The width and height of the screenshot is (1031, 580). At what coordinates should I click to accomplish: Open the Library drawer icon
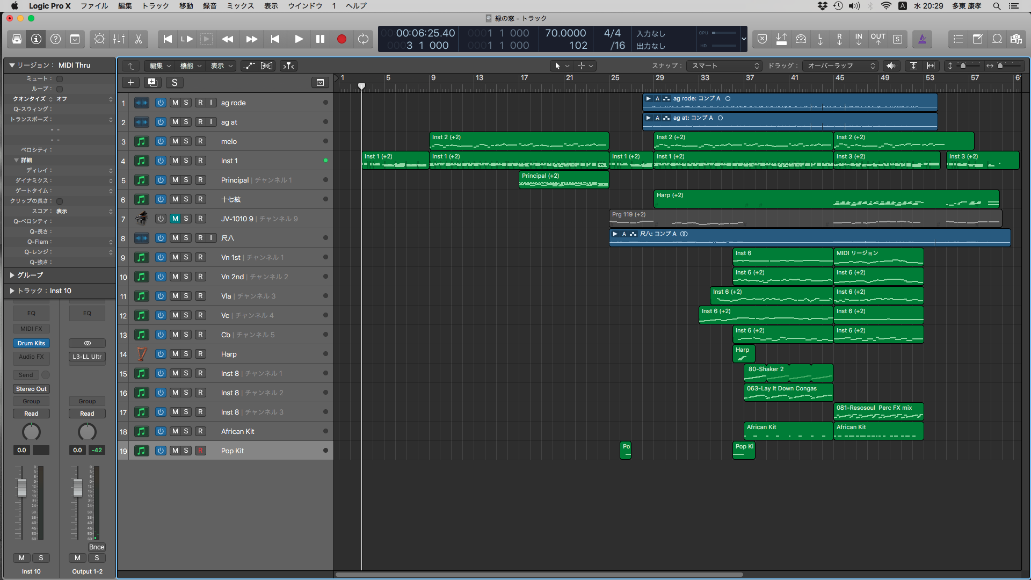click(17, 39)
